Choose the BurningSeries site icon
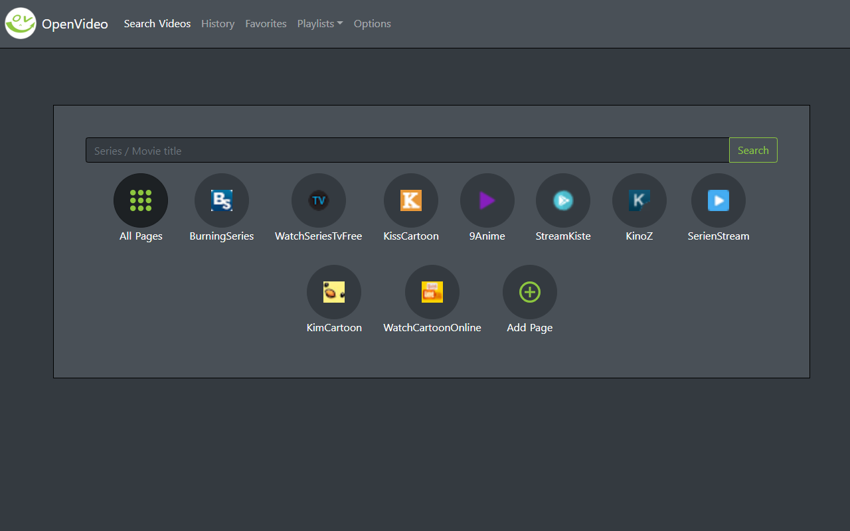850x531 pixels. 222,200
